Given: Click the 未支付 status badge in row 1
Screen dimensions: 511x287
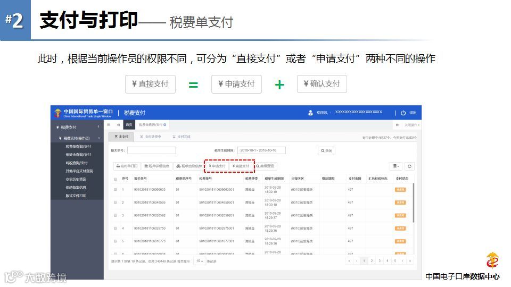Looking at the screenshot, I should point(400,190).
